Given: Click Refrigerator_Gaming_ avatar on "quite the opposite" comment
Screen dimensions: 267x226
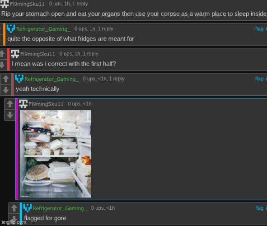Looking at the screenshot, I should 11,28.
